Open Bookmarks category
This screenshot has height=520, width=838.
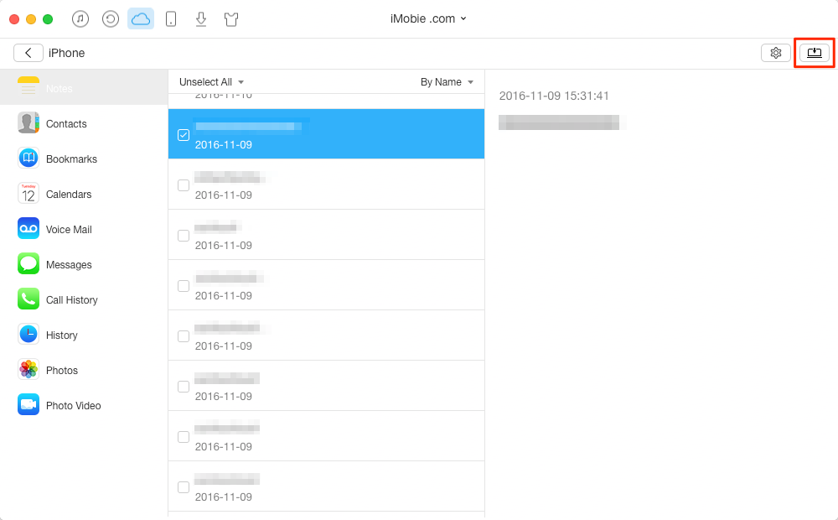[x=84, y=159]
